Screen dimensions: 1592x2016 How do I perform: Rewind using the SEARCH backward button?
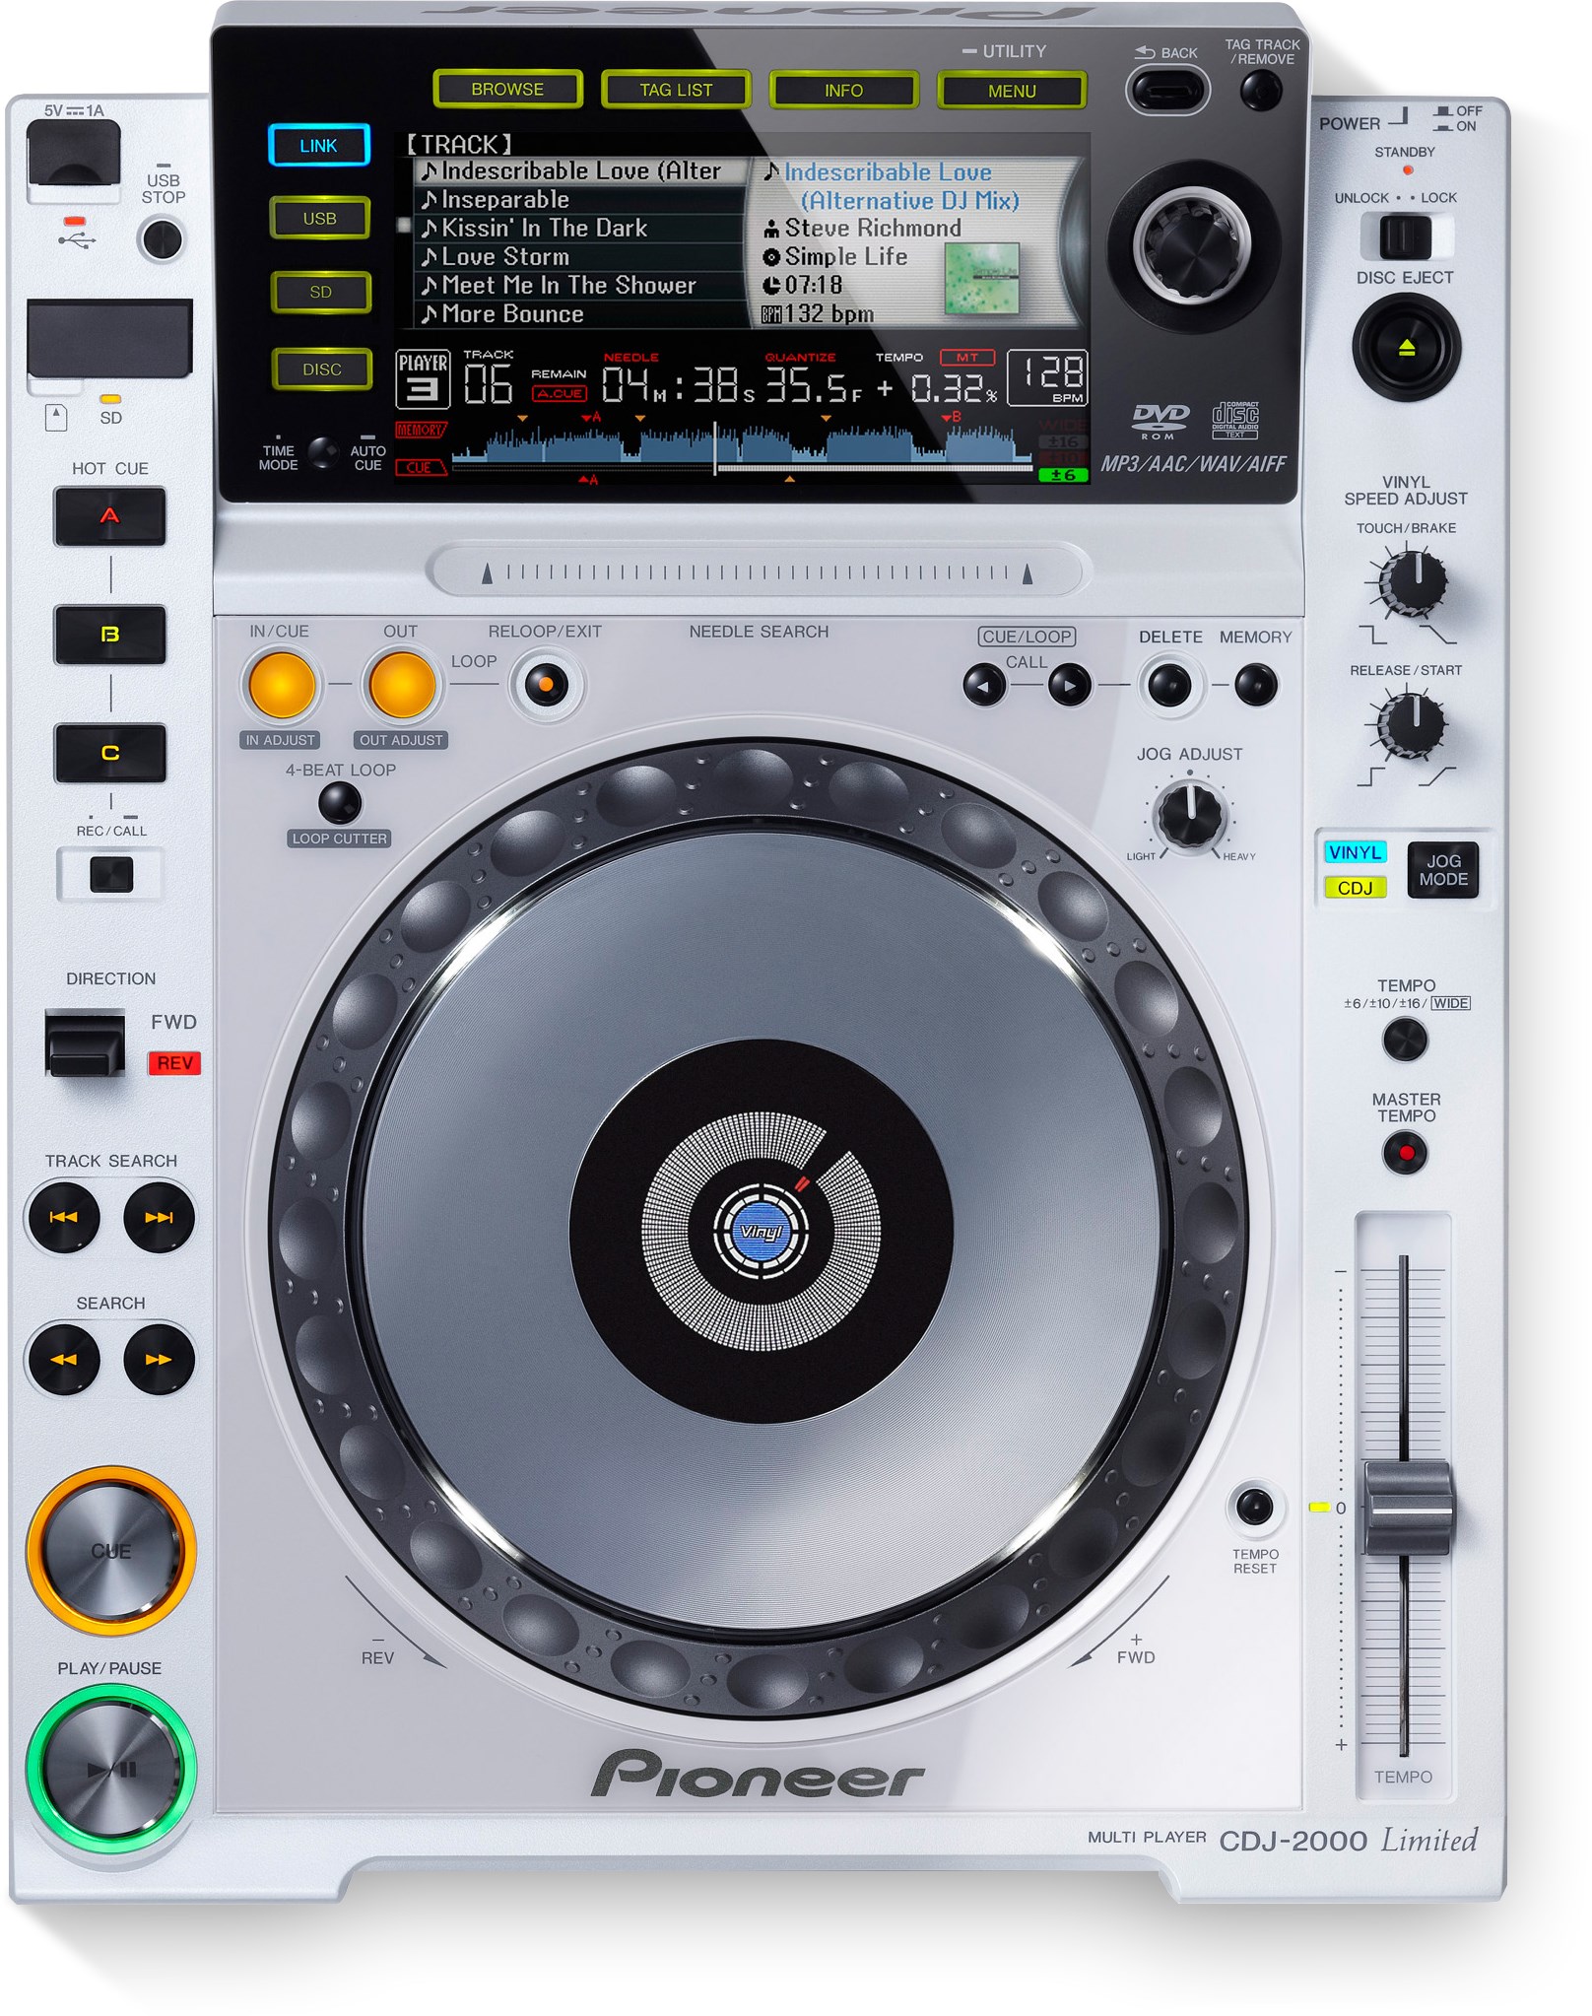coord(63,1360)
